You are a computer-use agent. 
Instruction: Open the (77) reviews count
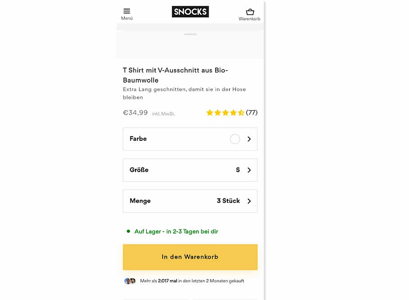pos(252,113)
